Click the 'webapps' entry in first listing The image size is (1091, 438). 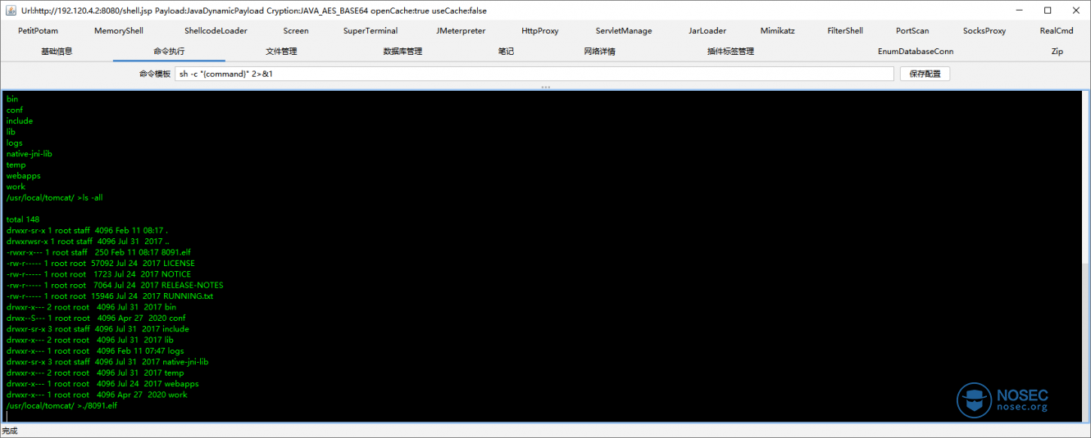[23, 175]
